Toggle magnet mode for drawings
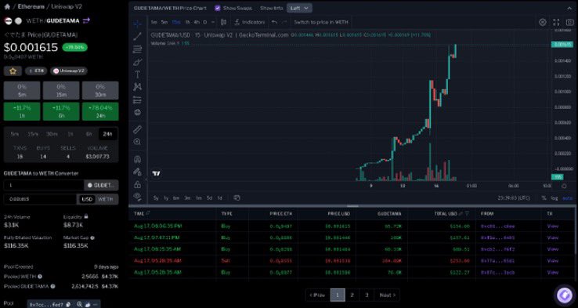The width and height of the screenshot is (578, 308). tap(138, 159)
